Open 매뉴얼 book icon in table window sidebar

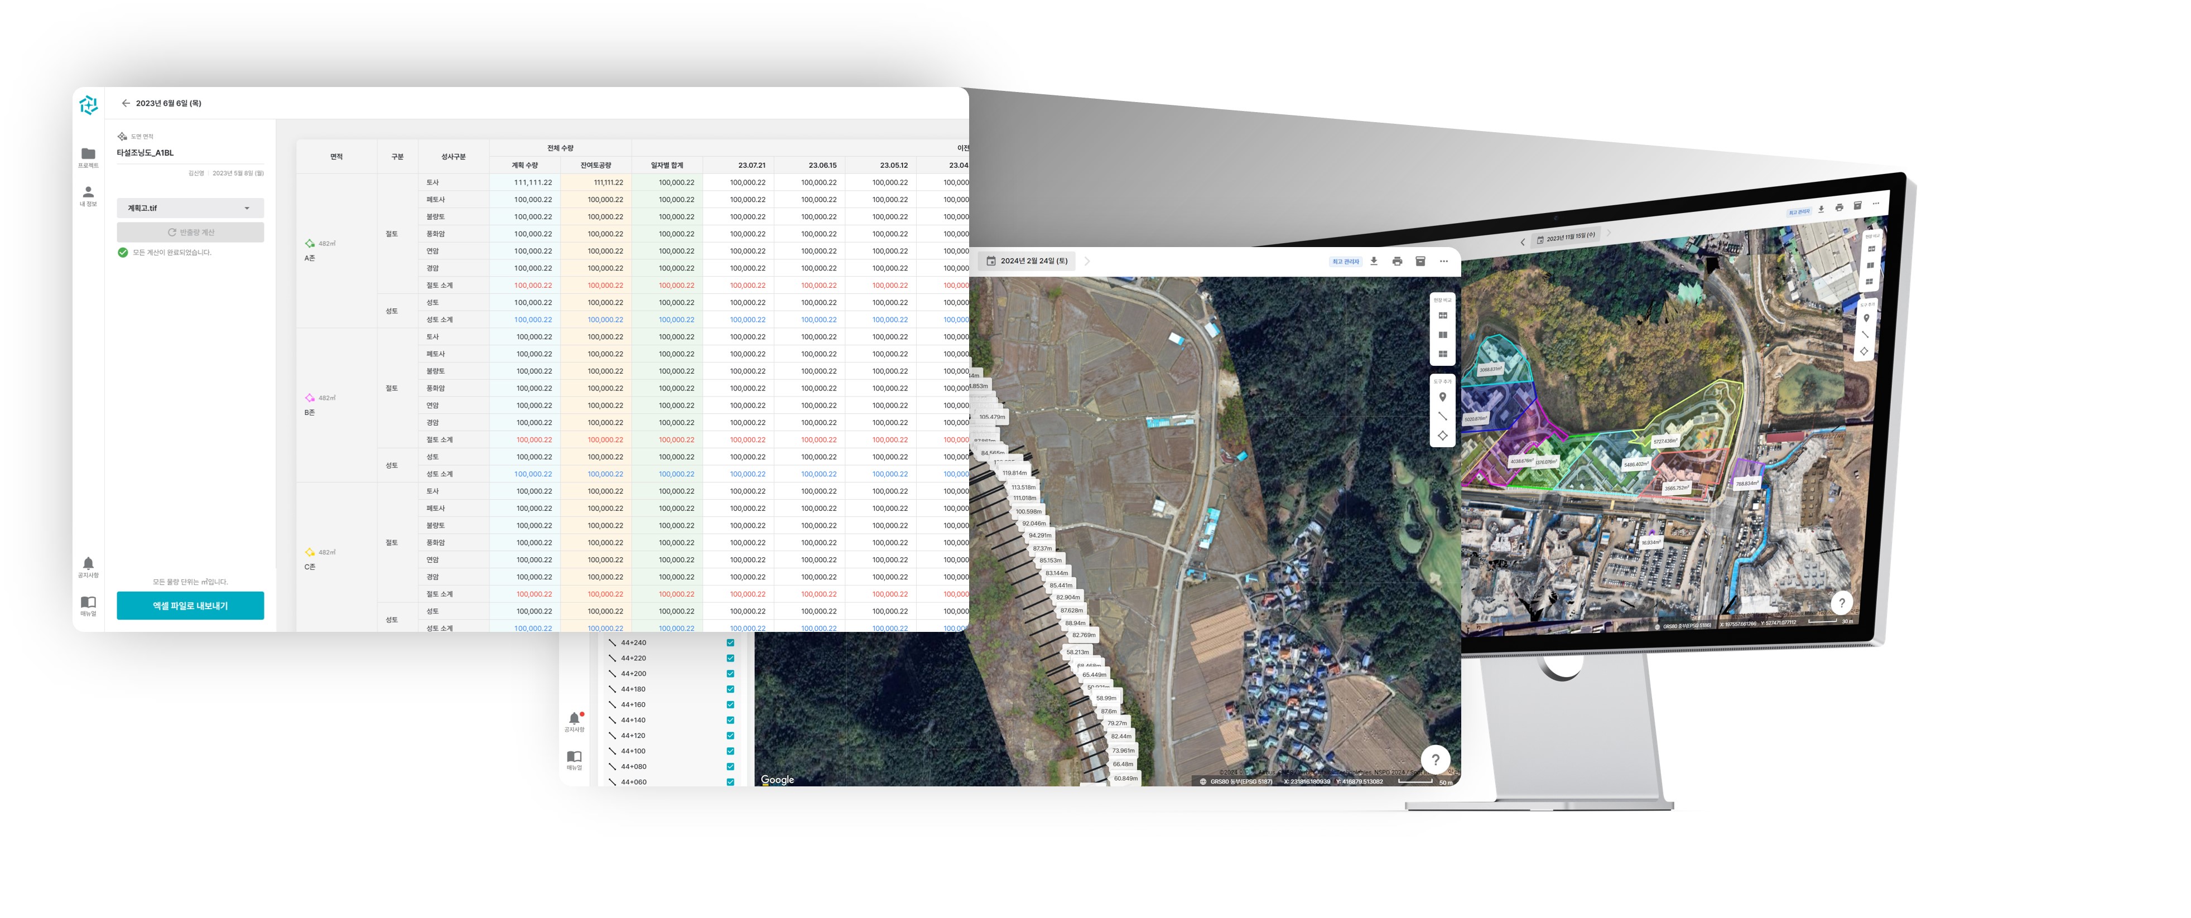pos(88,605)
